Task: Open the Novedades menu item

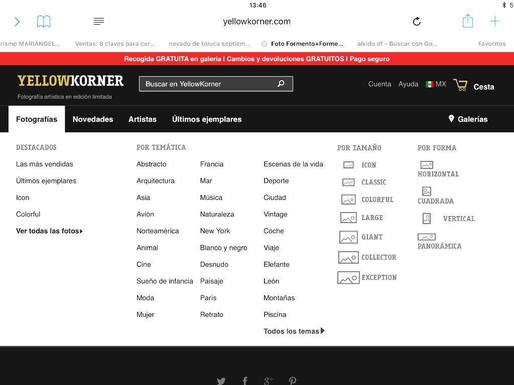Action: pyautogui.click(x=93, y=119)
